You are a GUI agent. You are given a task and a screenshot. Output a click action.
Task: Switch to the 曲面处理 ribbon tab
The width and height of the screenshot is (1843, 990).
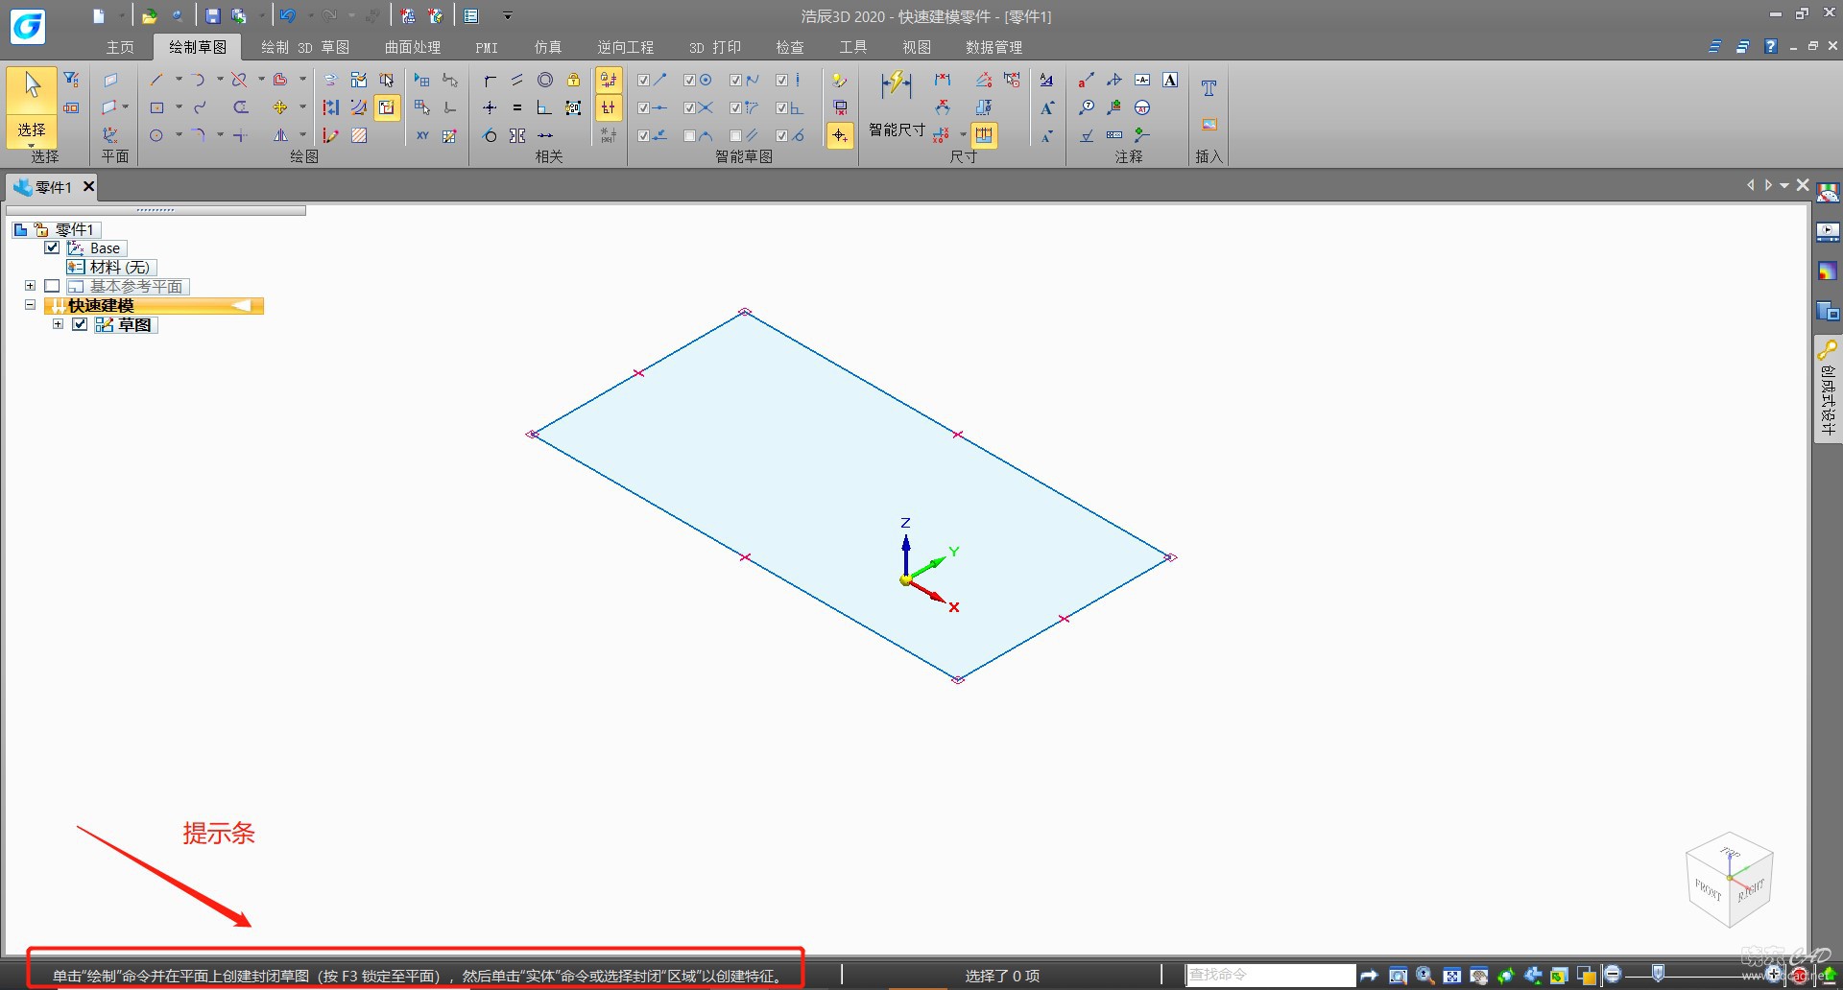click(x=412, y=47)
